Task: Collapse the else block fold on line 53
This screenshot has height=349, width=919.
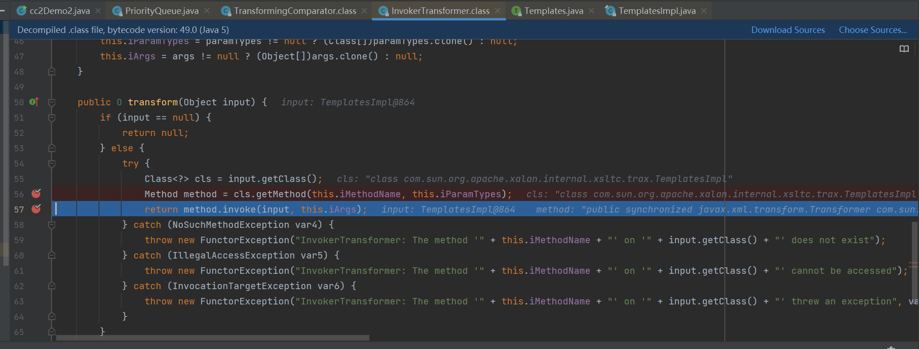Action: (52, 148)
